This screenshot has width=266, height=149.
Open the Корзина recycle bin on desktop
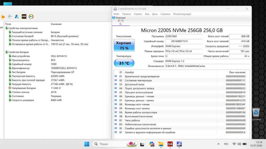click(256, 114)
